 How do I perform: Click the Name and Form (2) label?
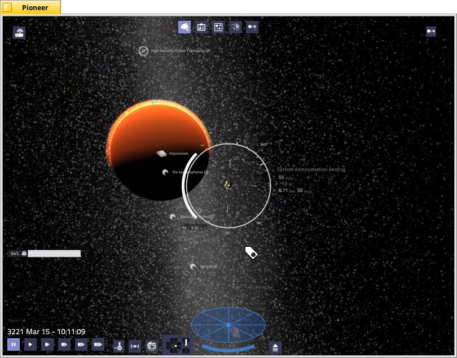pos(196,217)
